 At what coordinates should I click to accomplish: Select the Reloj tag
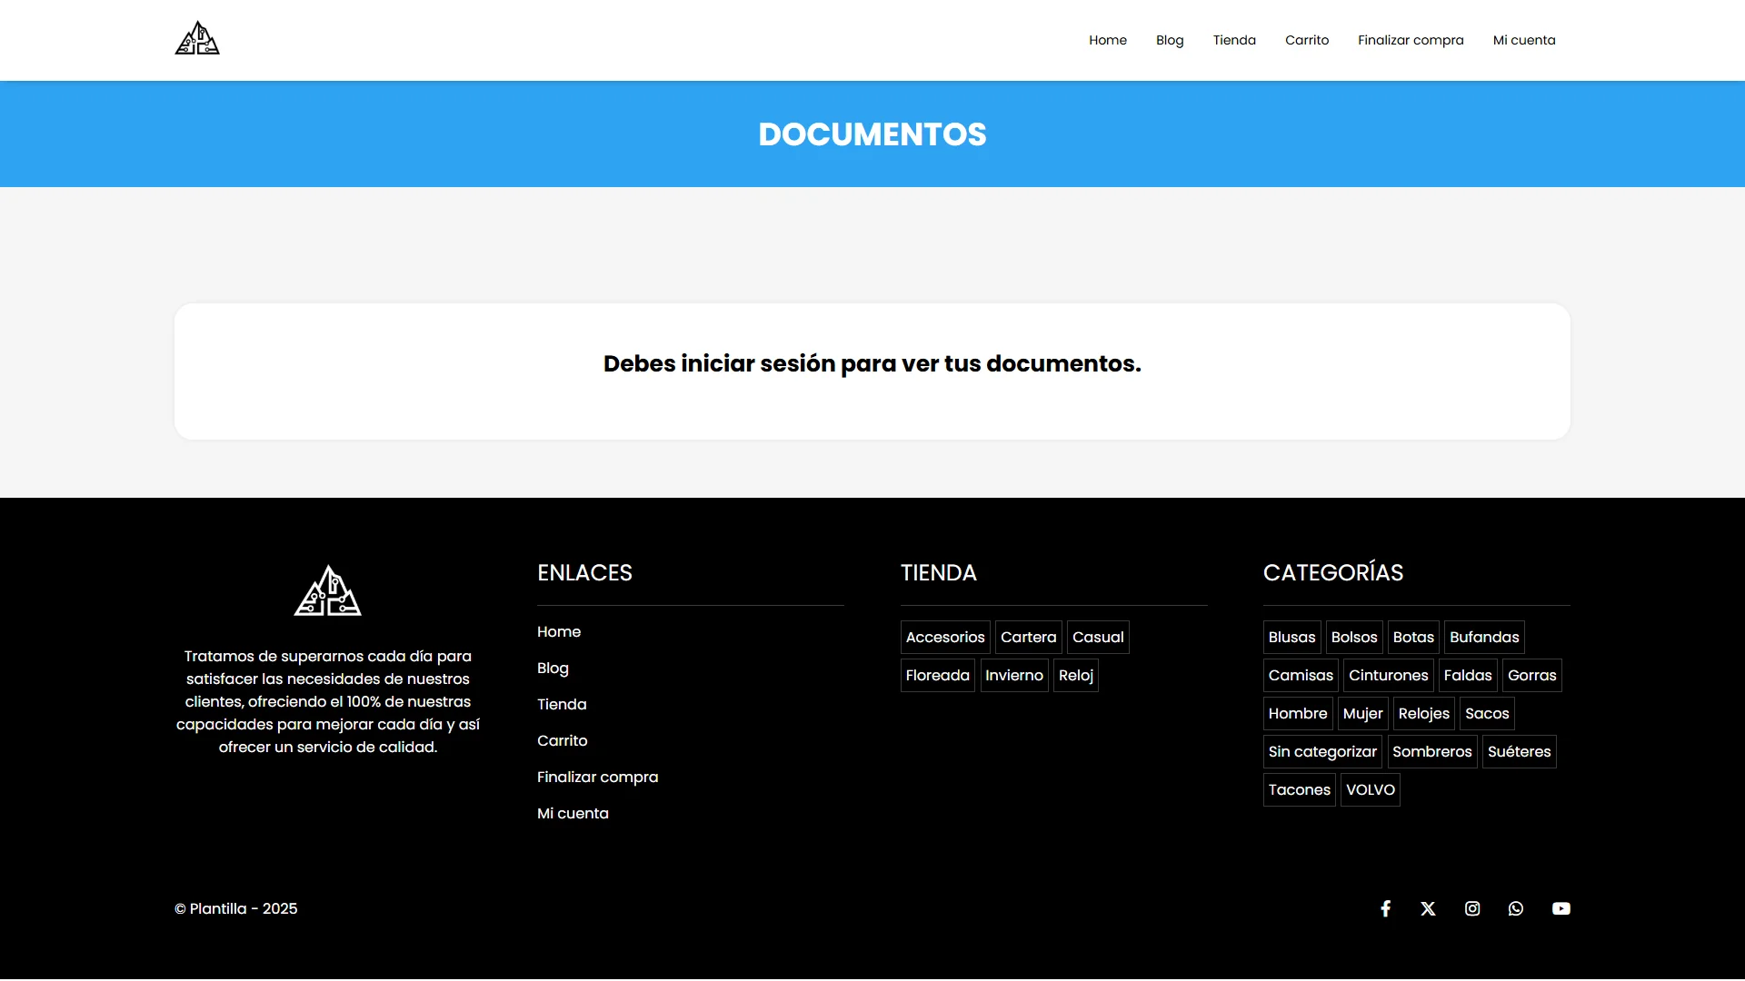coord(1076,675)
